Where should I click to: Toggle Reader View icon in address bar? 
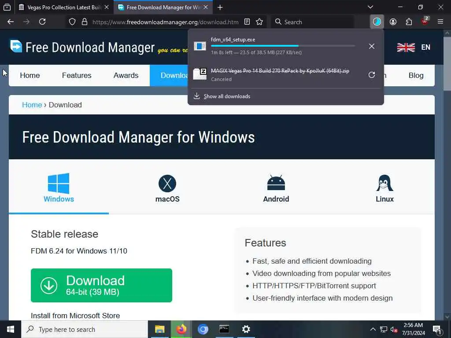click(x=247, y=22)
